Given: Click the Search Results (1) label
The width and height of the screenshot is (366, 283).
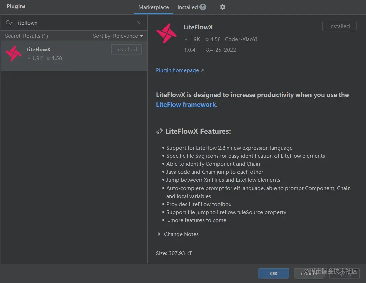Looking at the screenshot, I should (27, 36).
